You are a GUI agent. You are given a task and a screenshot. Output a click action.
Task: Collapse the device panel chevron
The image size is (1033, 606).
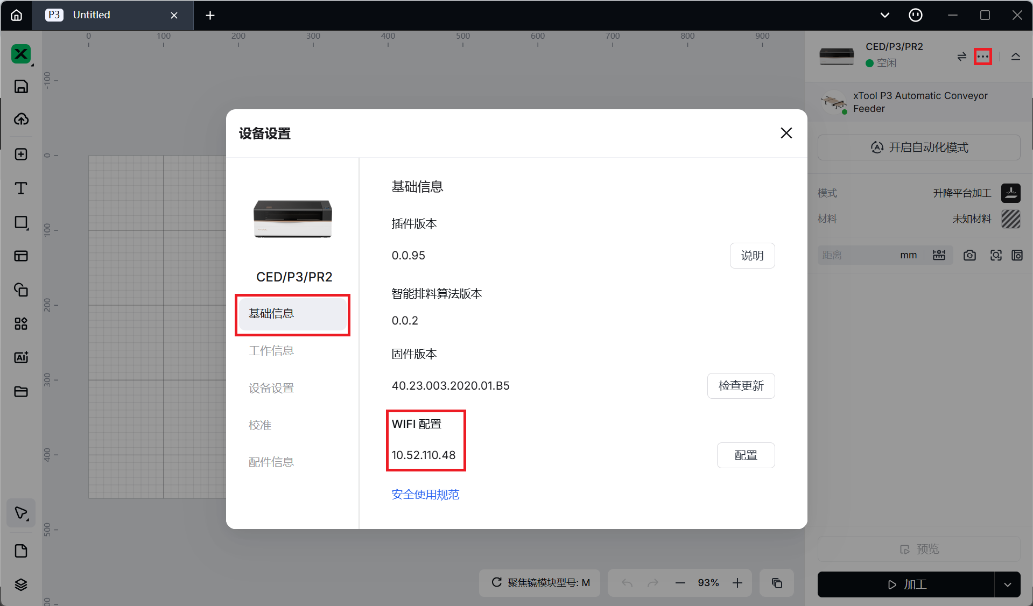1015,57
